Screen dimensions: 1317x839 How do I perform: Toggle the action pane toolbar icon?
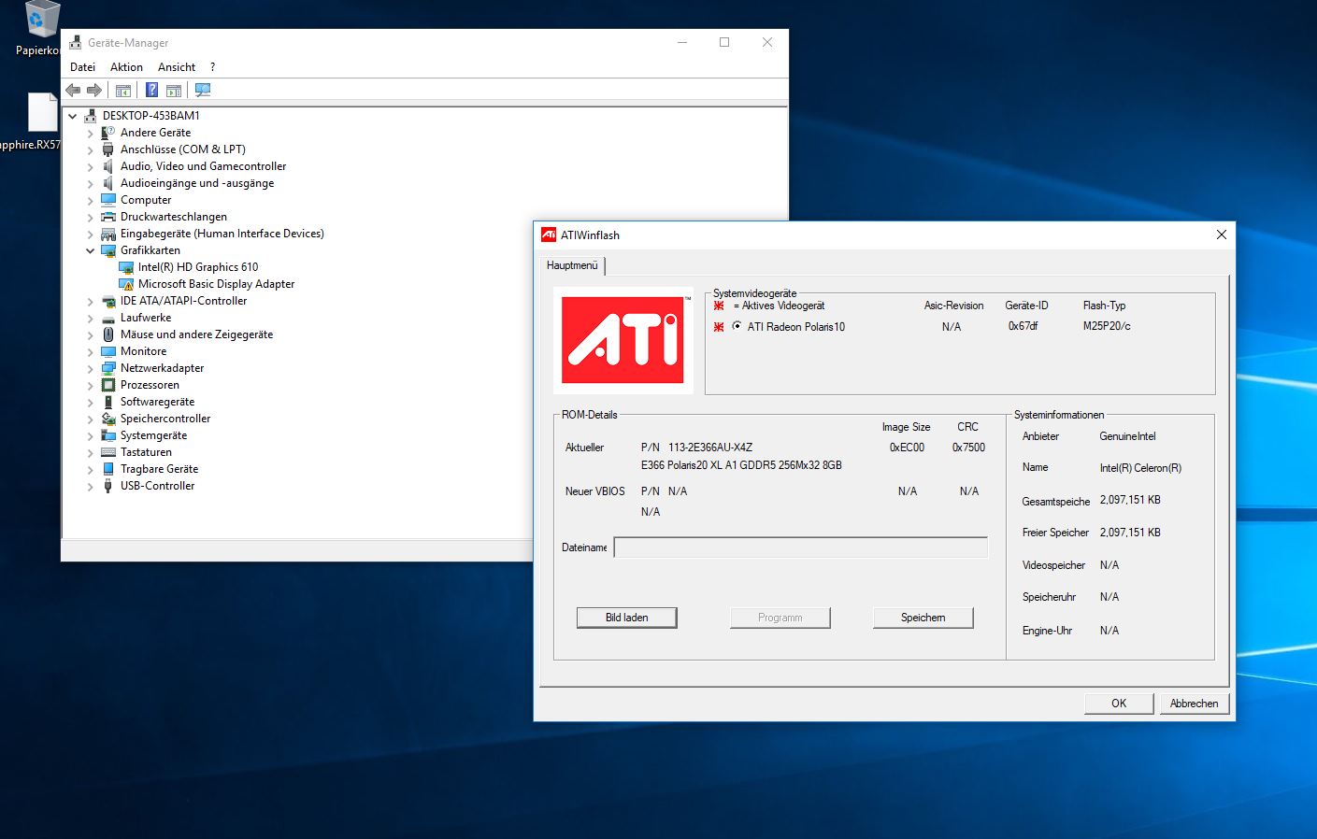coord(174,91)
